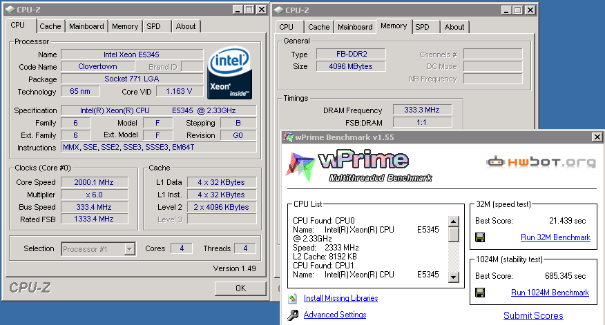Click 'L2 Cache: 8192 KB' in CPU List
The image size is (605, 325).
click(325, 257)
